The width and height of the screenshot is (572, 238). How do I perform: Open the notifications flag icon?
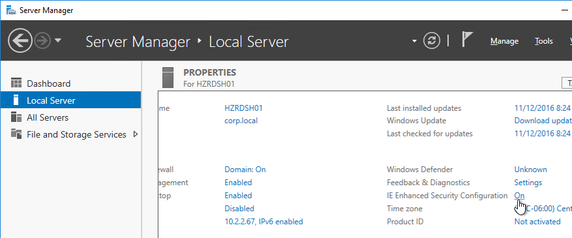467,39
